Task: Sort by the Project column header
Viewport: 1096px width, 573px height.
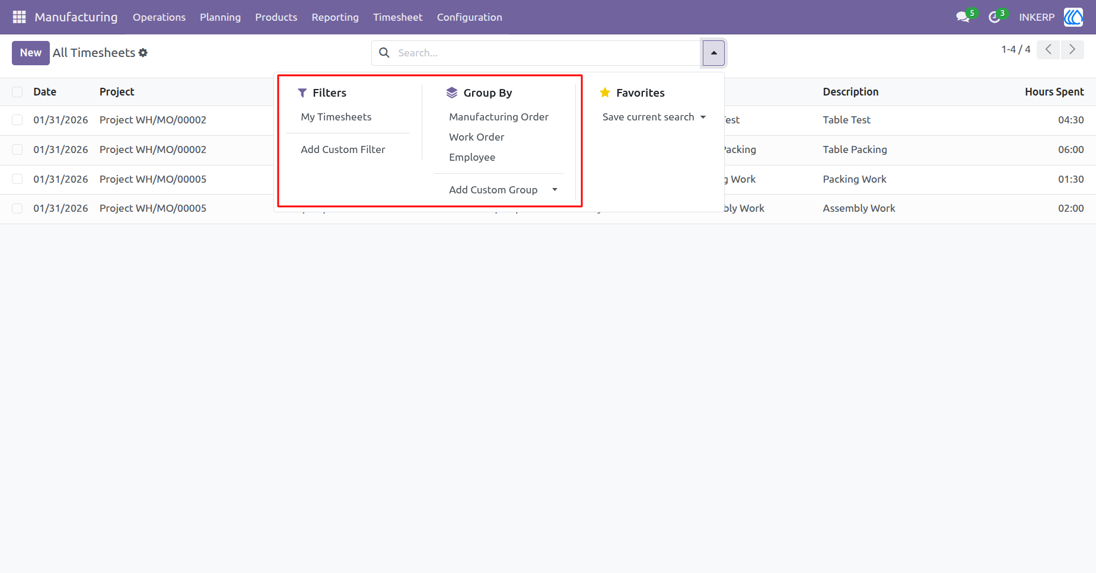Action: (117, 92)
